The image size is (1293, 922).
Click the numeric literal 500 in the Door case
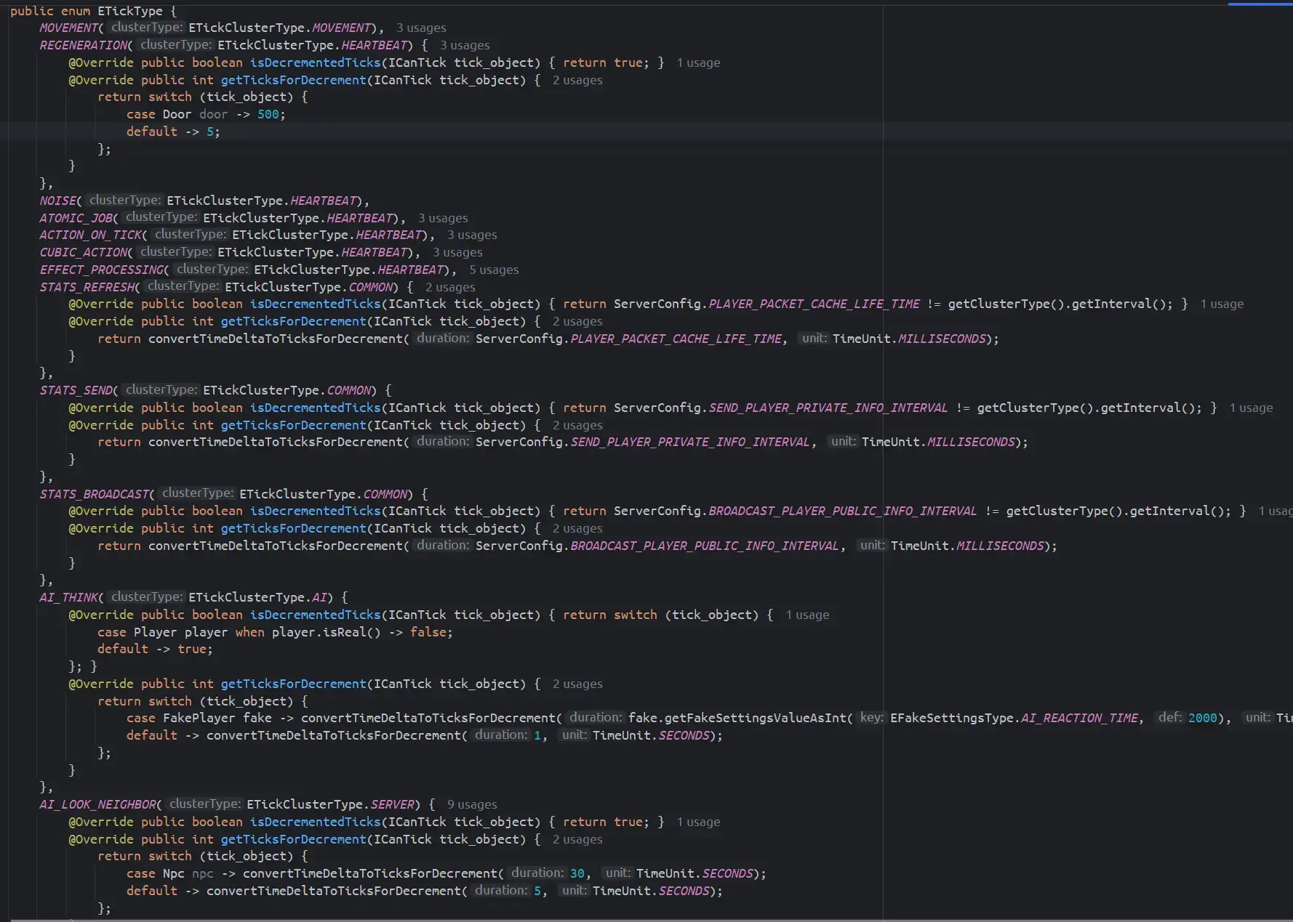click(268, 114)
